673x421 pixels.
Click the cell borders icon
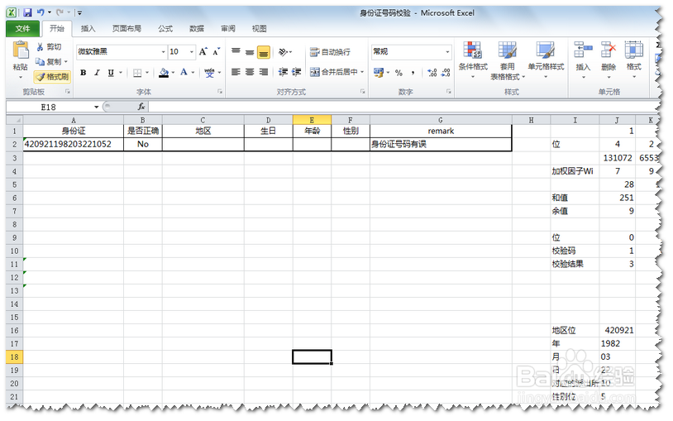pos(137,73)
